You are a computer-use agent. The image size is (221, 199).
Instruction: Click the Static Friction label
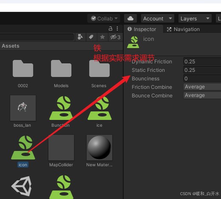[x=148, y=70]
